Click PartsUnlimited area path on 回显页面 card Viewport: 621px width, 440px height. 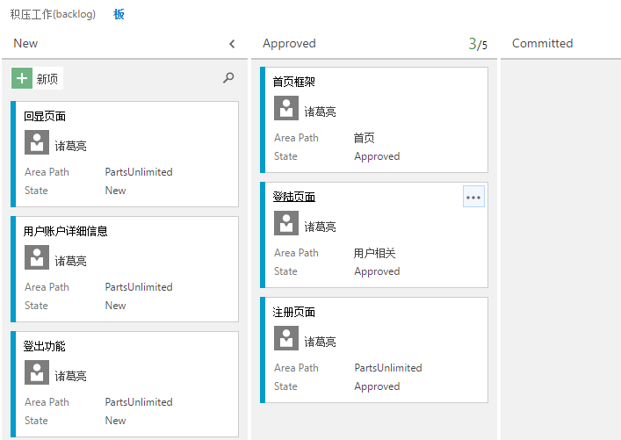[x=139, y=172]
